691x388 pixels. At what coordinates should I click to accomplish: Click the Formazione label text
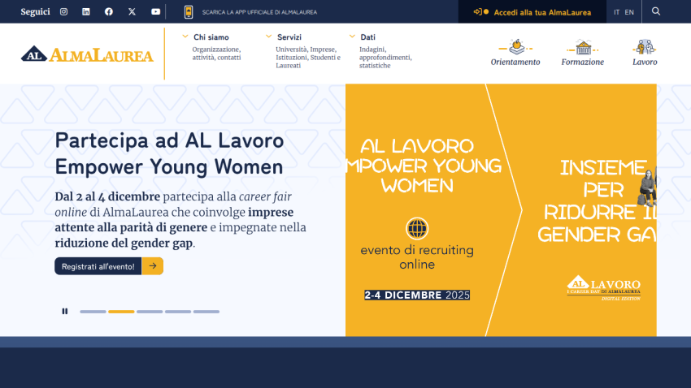click(583, 62)
